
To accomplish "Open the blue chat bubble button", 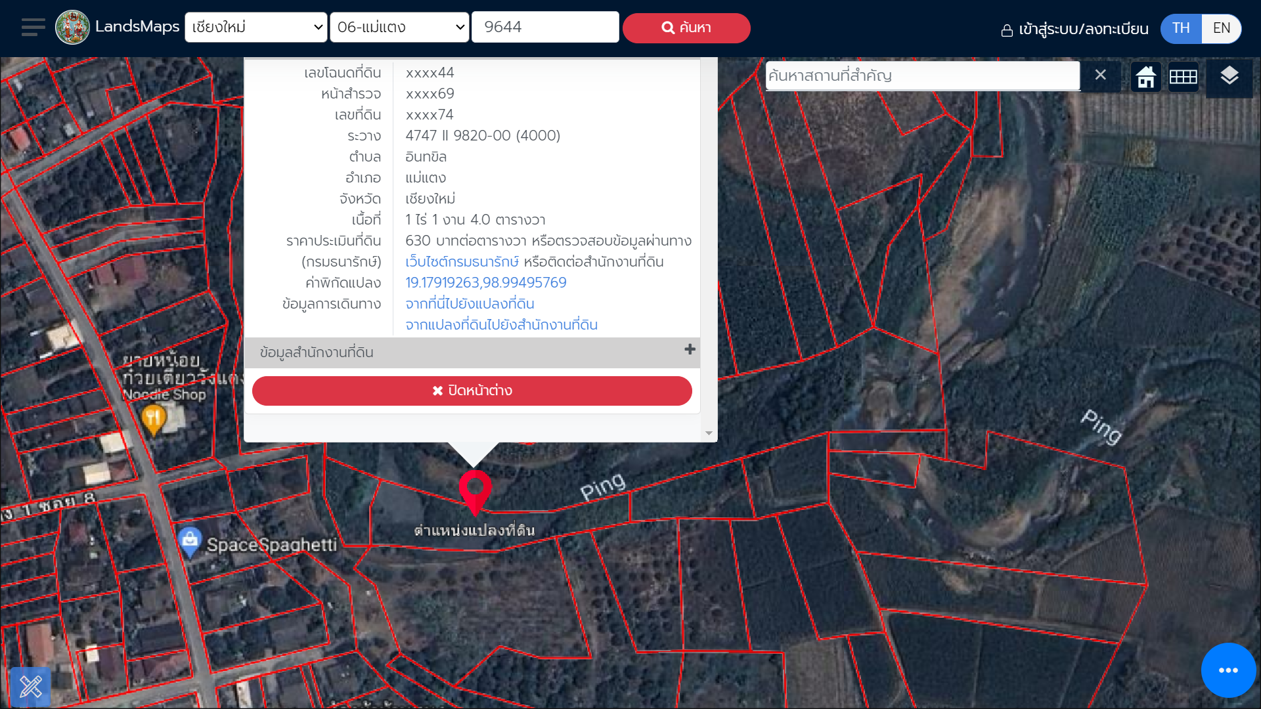I will [x=1228, y=670].
